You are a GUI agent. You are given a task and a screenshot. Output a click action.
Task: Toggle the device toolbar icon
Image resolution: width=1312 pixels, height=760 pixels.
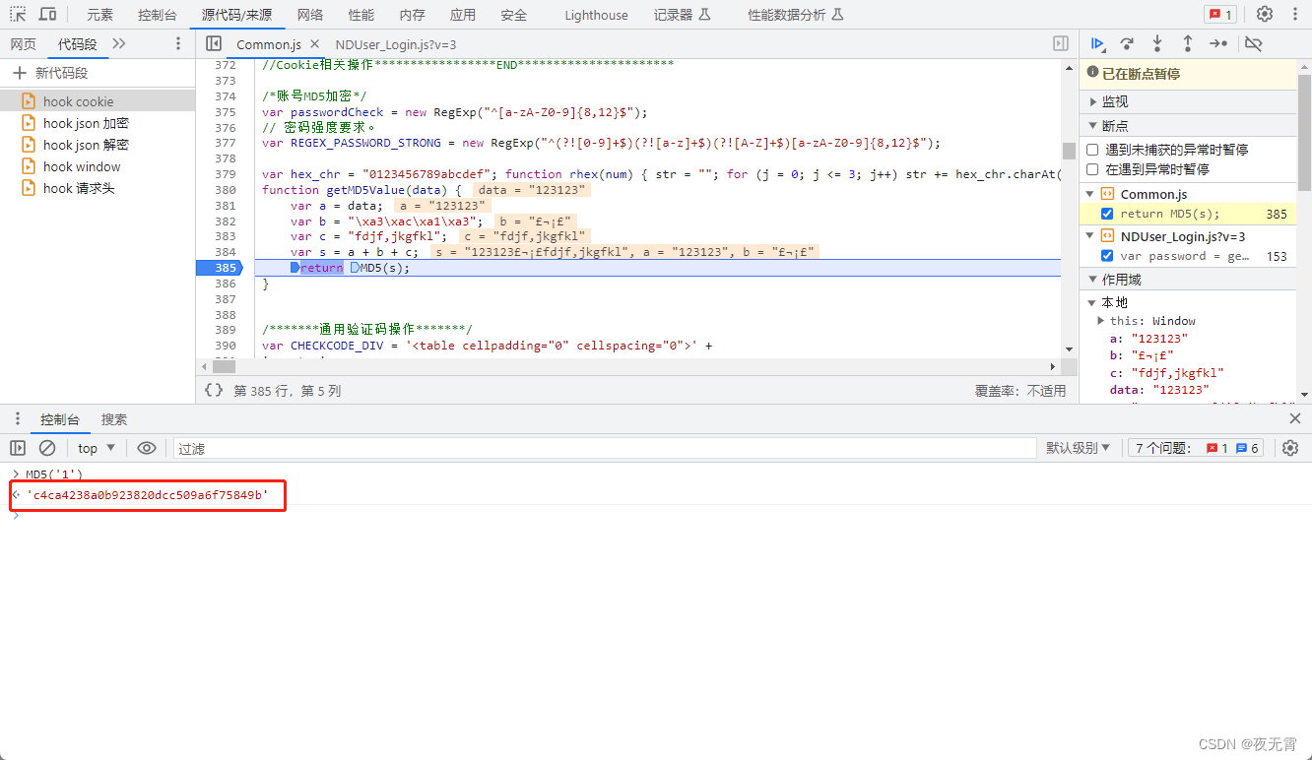(x=47, y=15)
